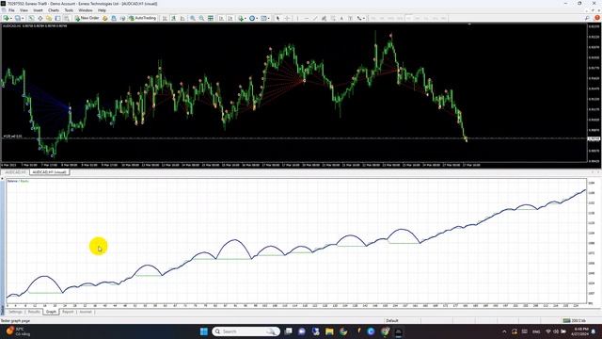This screenshot has width=602, height=339.
Task: Toggle chart auto scroll icon
Action: coord(222,18)
